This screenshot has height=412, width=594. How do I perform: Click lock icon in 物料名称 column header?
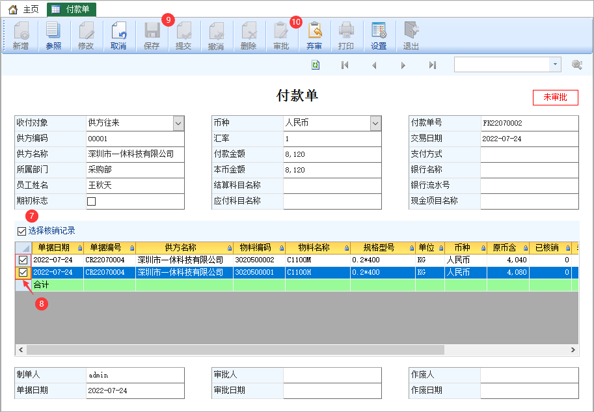pos(347,248)
